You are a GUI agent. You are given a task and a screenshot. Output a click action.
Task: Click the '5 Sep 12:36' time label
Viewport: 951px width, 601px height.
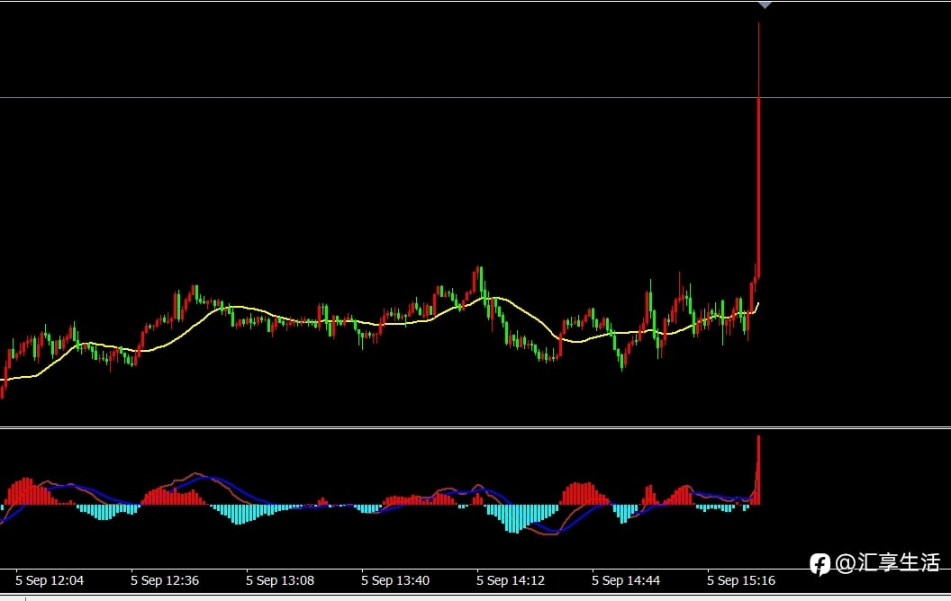click(165, 580)
